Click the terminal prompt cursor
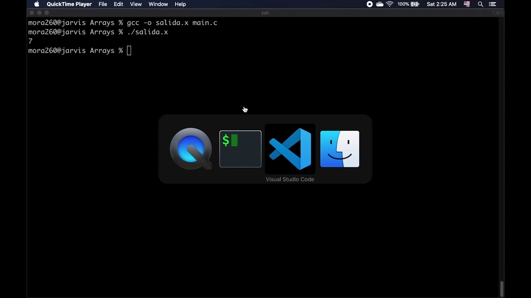This screenshot has height=298, width=531. (x=129, y=50)
